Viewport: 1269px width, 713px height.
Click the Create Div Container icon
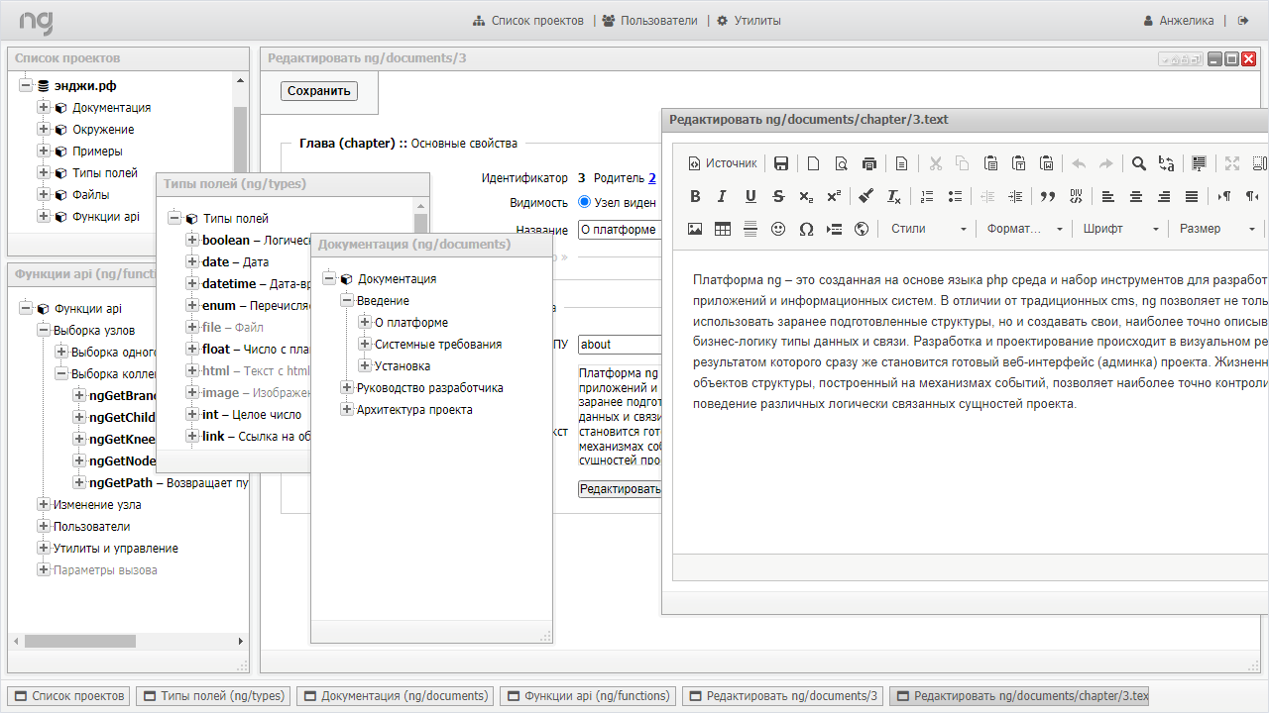point(1076,196)
